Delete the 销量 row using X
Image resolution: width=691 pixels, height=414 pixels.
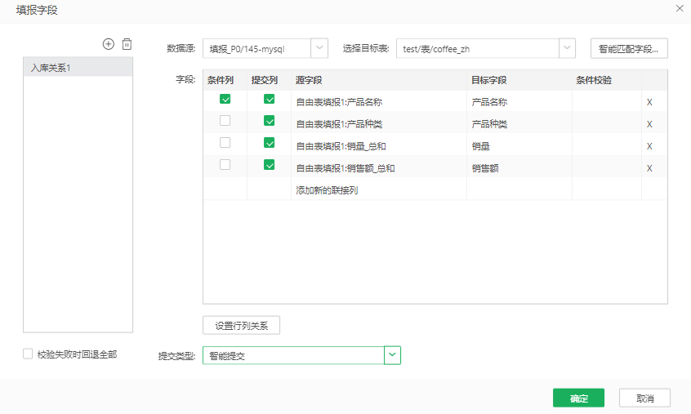pos(649,146)
